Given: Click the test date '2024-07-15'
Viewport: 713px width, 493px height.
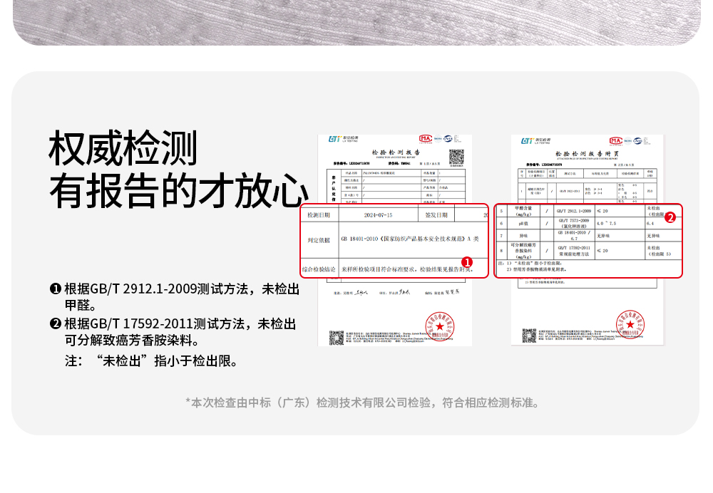Looking at the screenshot, I should [378, 215].
